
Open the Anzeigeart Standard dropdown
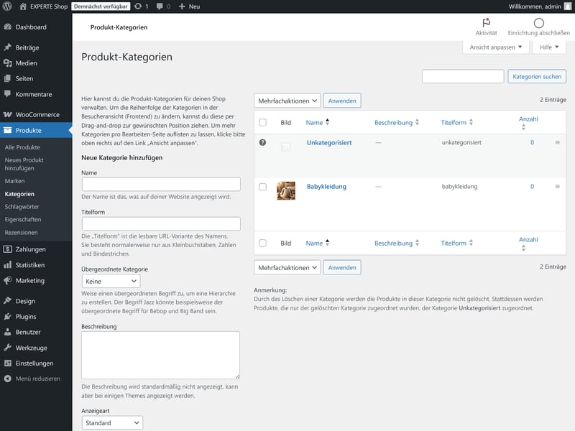112,423
